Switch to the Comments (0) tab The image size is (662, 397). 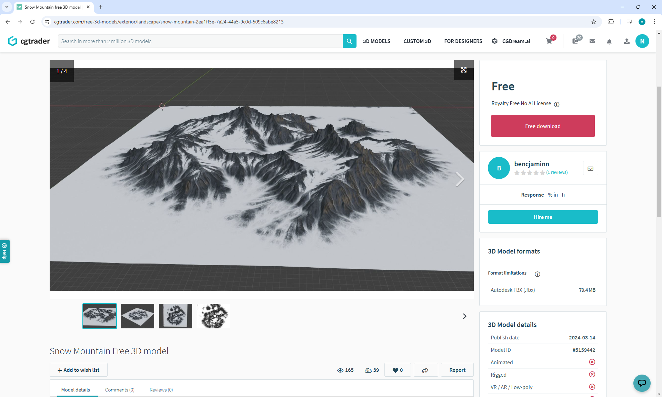click(120, 390)
